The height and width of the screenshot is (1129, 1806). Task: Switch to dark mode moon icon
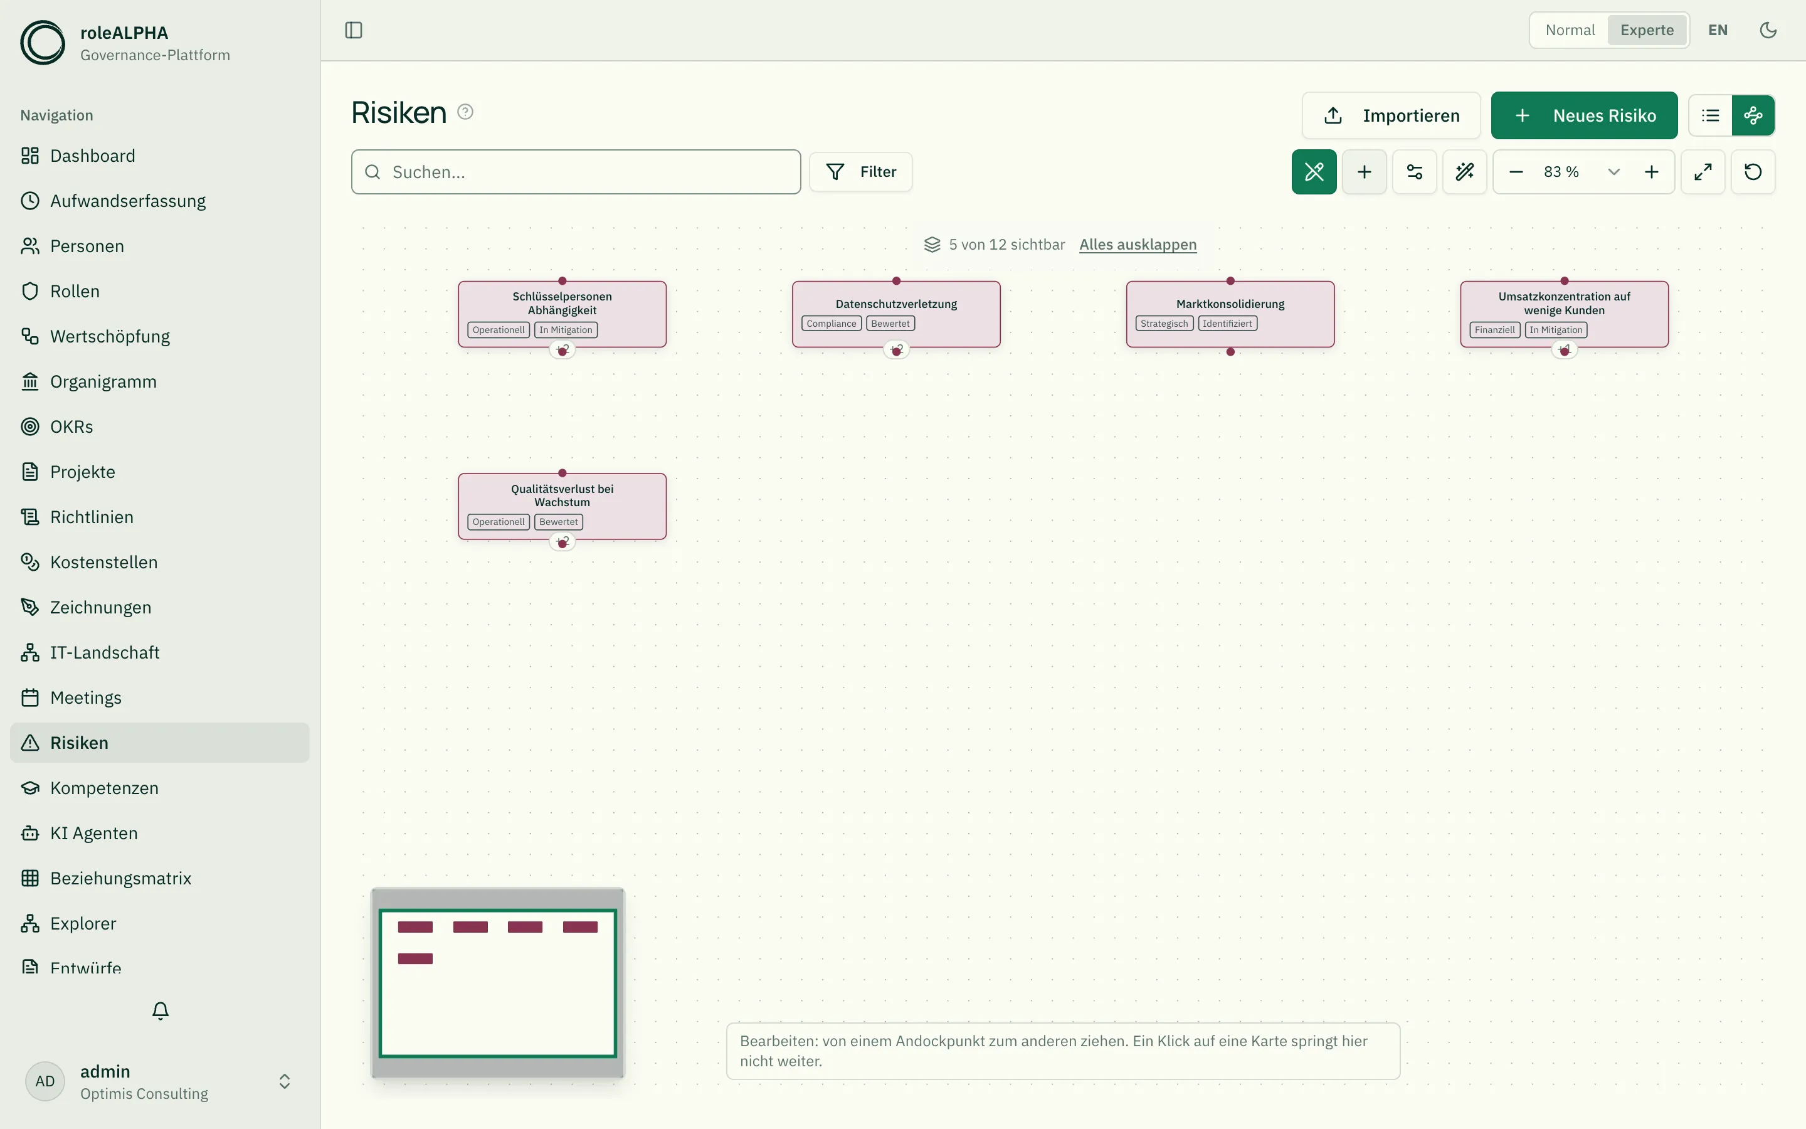click(1768, 30)
